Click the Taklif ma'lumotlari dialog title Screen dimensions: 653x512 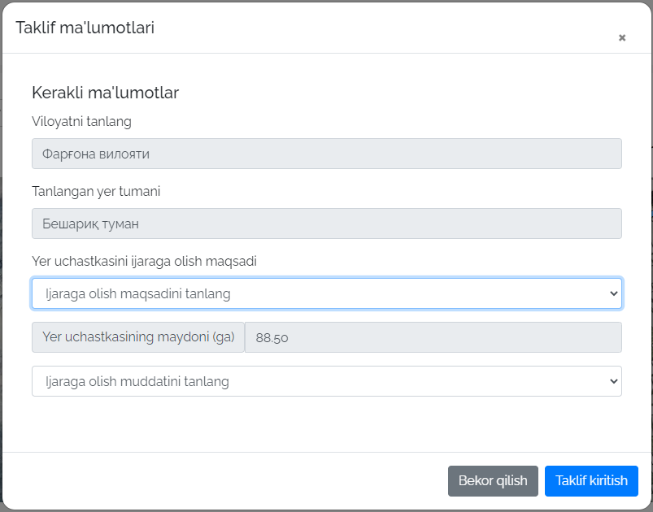coord(85,28)
